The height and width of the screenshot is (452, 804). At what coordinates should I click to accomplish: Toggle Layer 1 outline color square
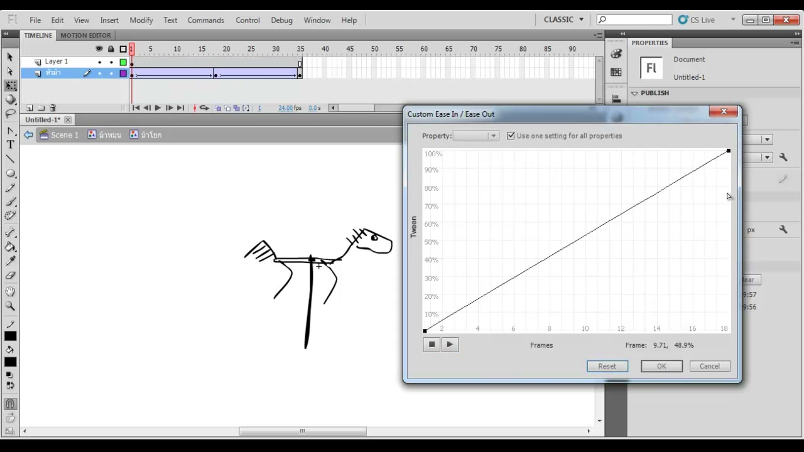[x=123, y=62]
